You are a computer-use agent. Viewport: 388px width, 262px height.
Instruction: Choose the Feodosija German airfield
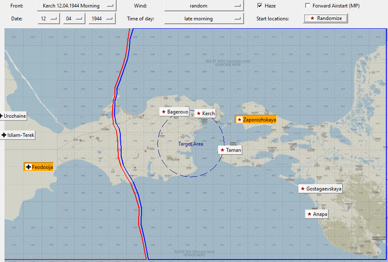pos(39,167)
